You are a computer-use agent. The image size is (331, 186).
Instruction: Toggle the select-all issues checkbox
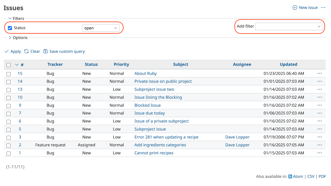[x=8, y=64]
